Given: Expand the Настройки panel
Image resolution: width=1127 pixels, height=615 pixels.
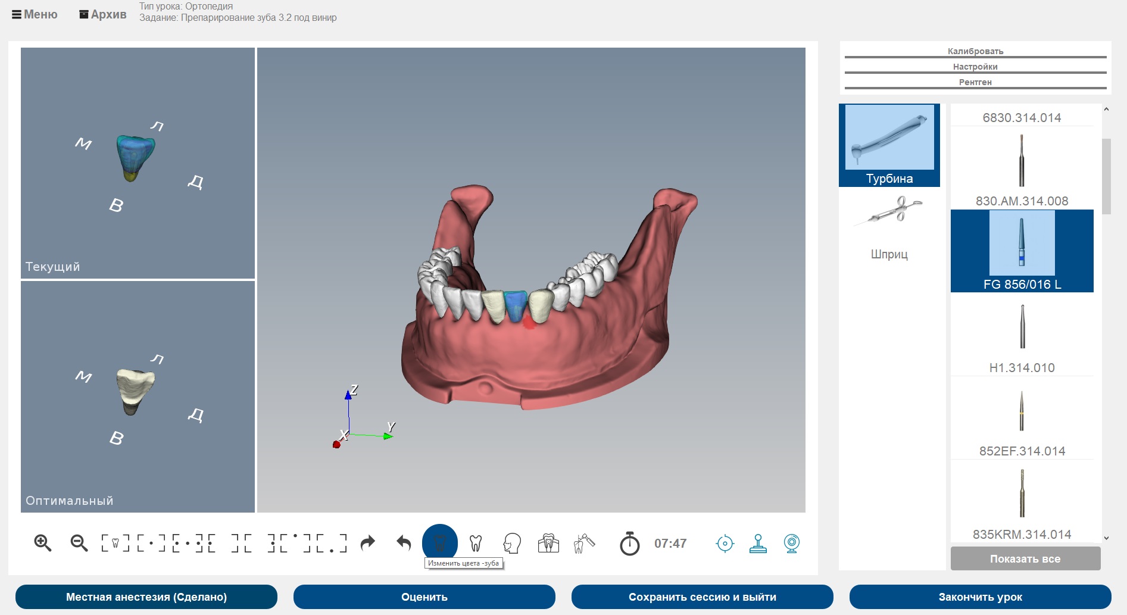Looking at the screenshot, I should point(975,67).
